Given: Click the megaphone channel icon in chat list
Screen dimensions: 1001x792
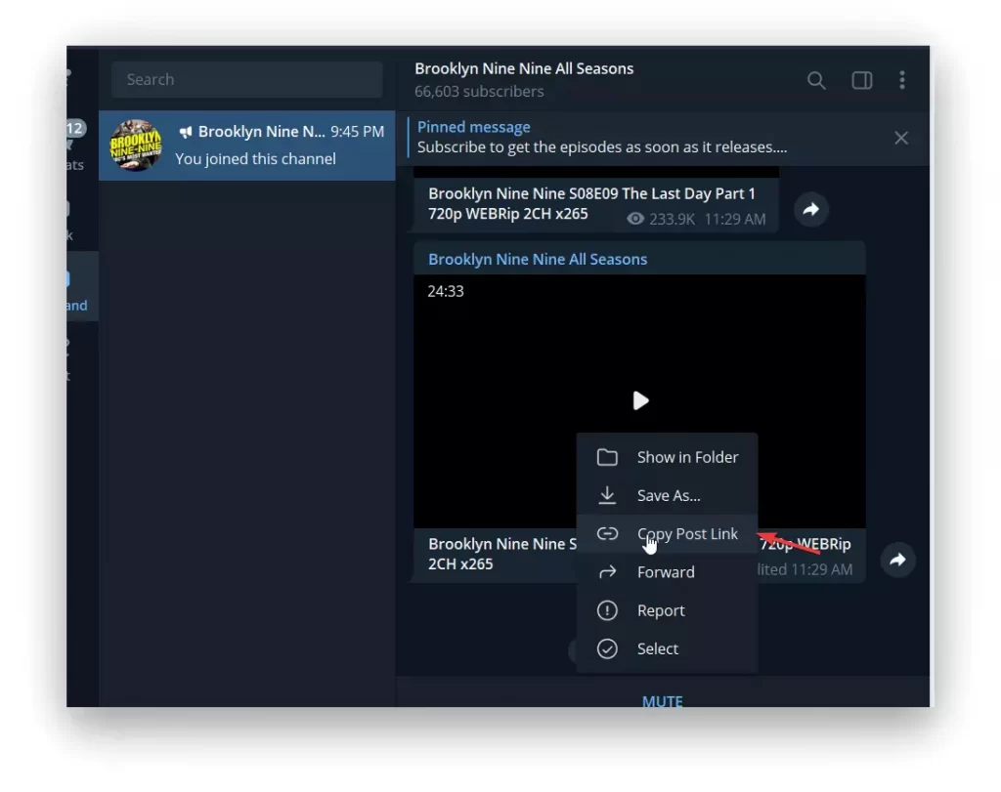Looking at the screenshot, I should 186,132.
